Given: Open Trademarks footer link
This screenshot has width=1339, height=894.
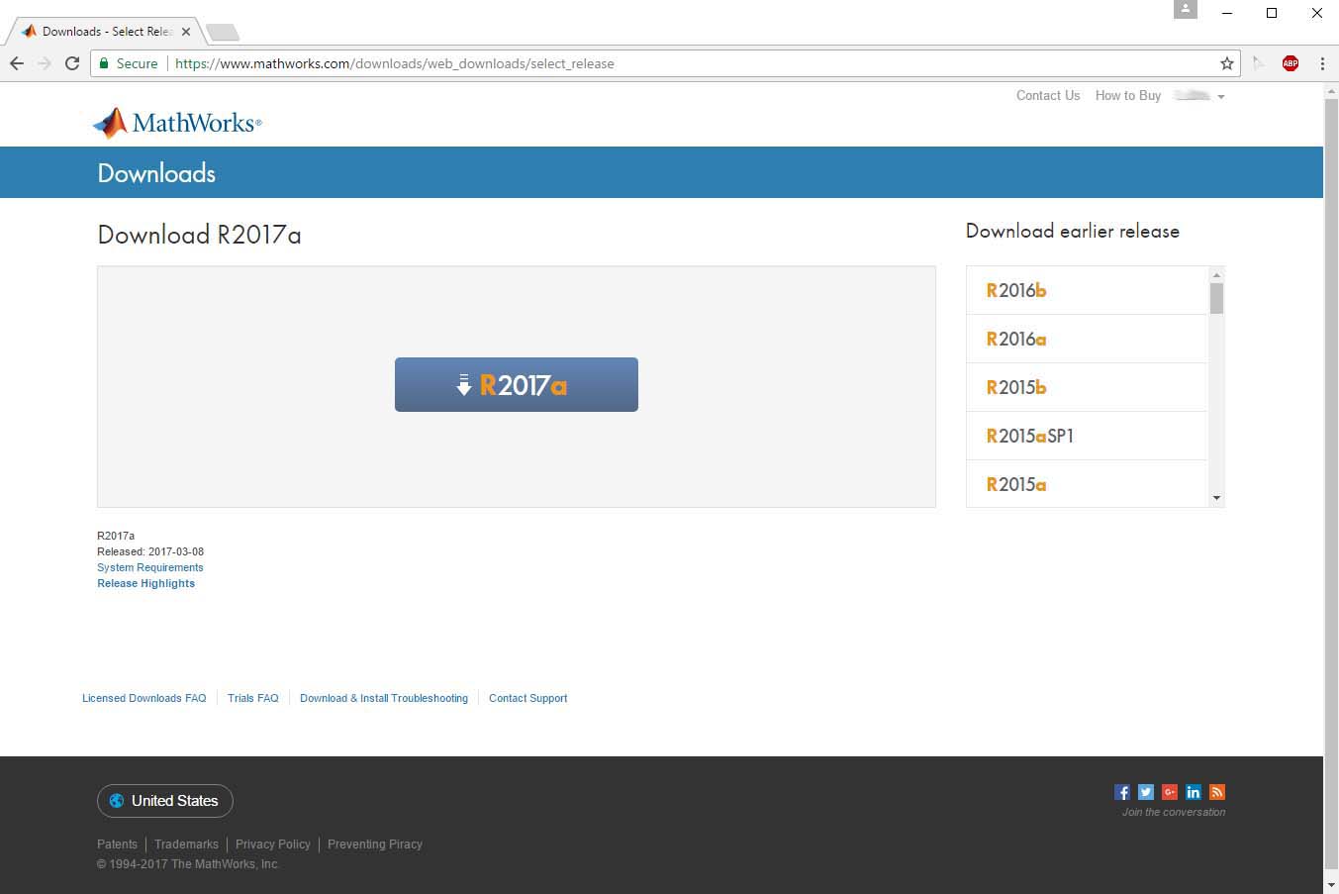Looking at the screenshot, I should [x=186, y=844].
